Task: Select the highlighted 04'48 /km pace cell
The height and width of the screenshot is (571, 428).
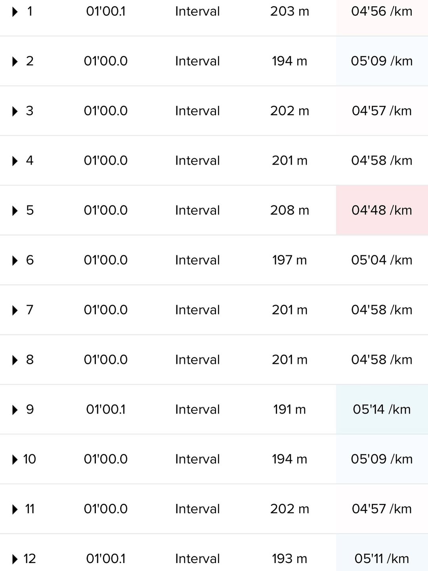Action: point(382,210)
